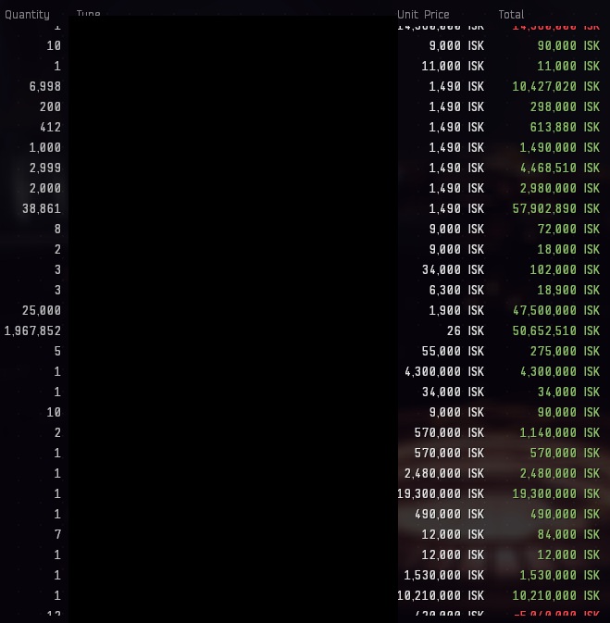Select total 298,000 ISK
The width and height of the screenshot is (610, 623).
click(565, 106)
